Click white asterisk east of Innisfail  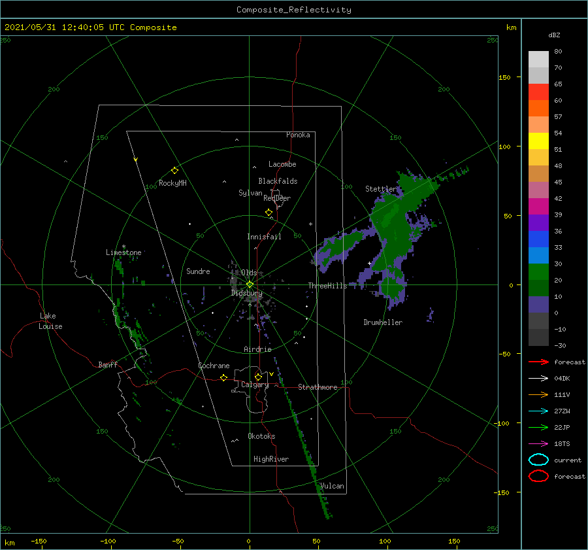(310, 224)
